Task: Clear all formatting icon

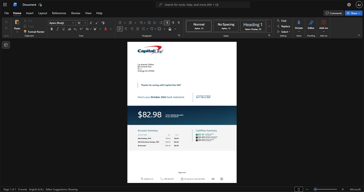Action: click(103, 23)
